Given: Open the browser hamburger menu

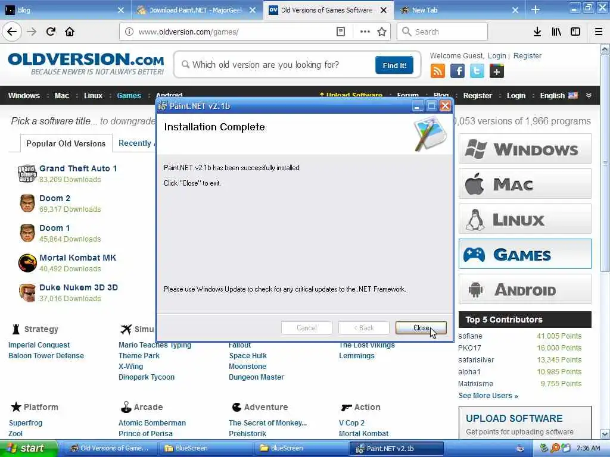Looking at the screenshot, I should 599,32.
